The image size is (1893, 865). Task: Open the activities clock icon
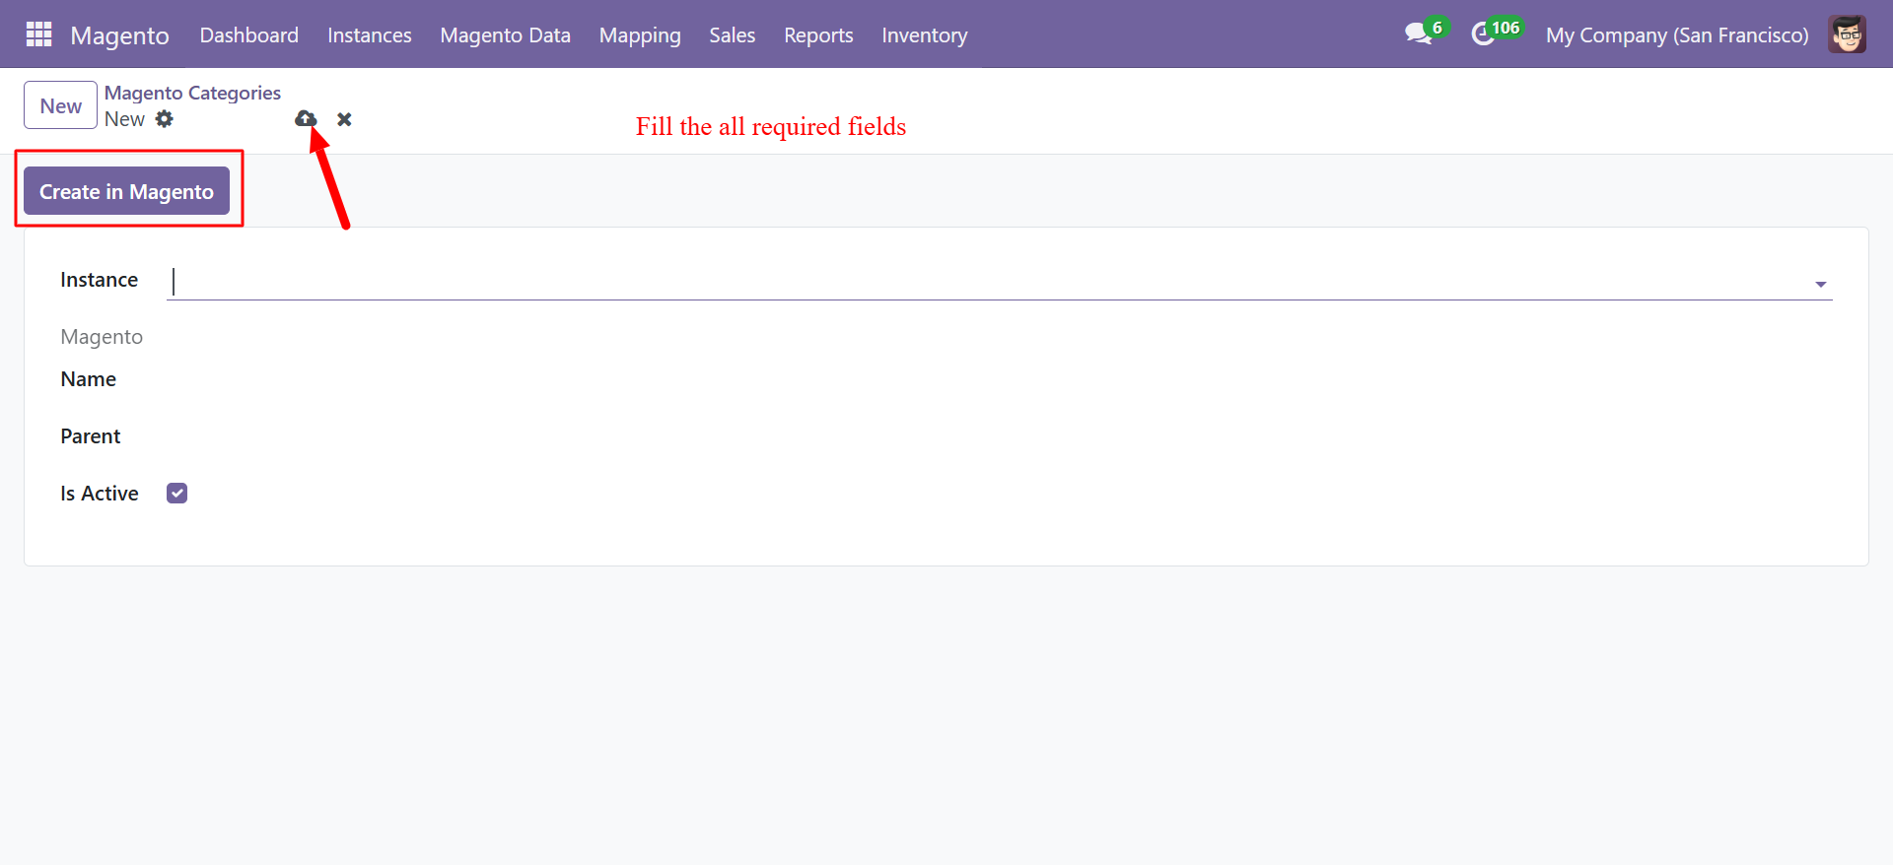[1483, 34]
